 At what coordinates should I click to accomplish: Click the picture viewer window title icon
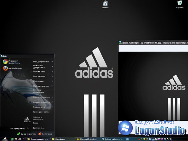pyautogui.click(x=120, y=42)
